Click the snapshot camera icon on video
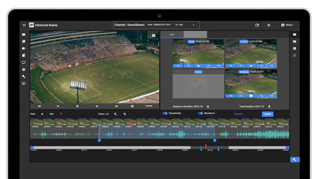 (154, 36)
